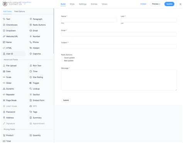Insert a Rich Text field
Viewport: 183px width, 143px height.
pos(36,65)
